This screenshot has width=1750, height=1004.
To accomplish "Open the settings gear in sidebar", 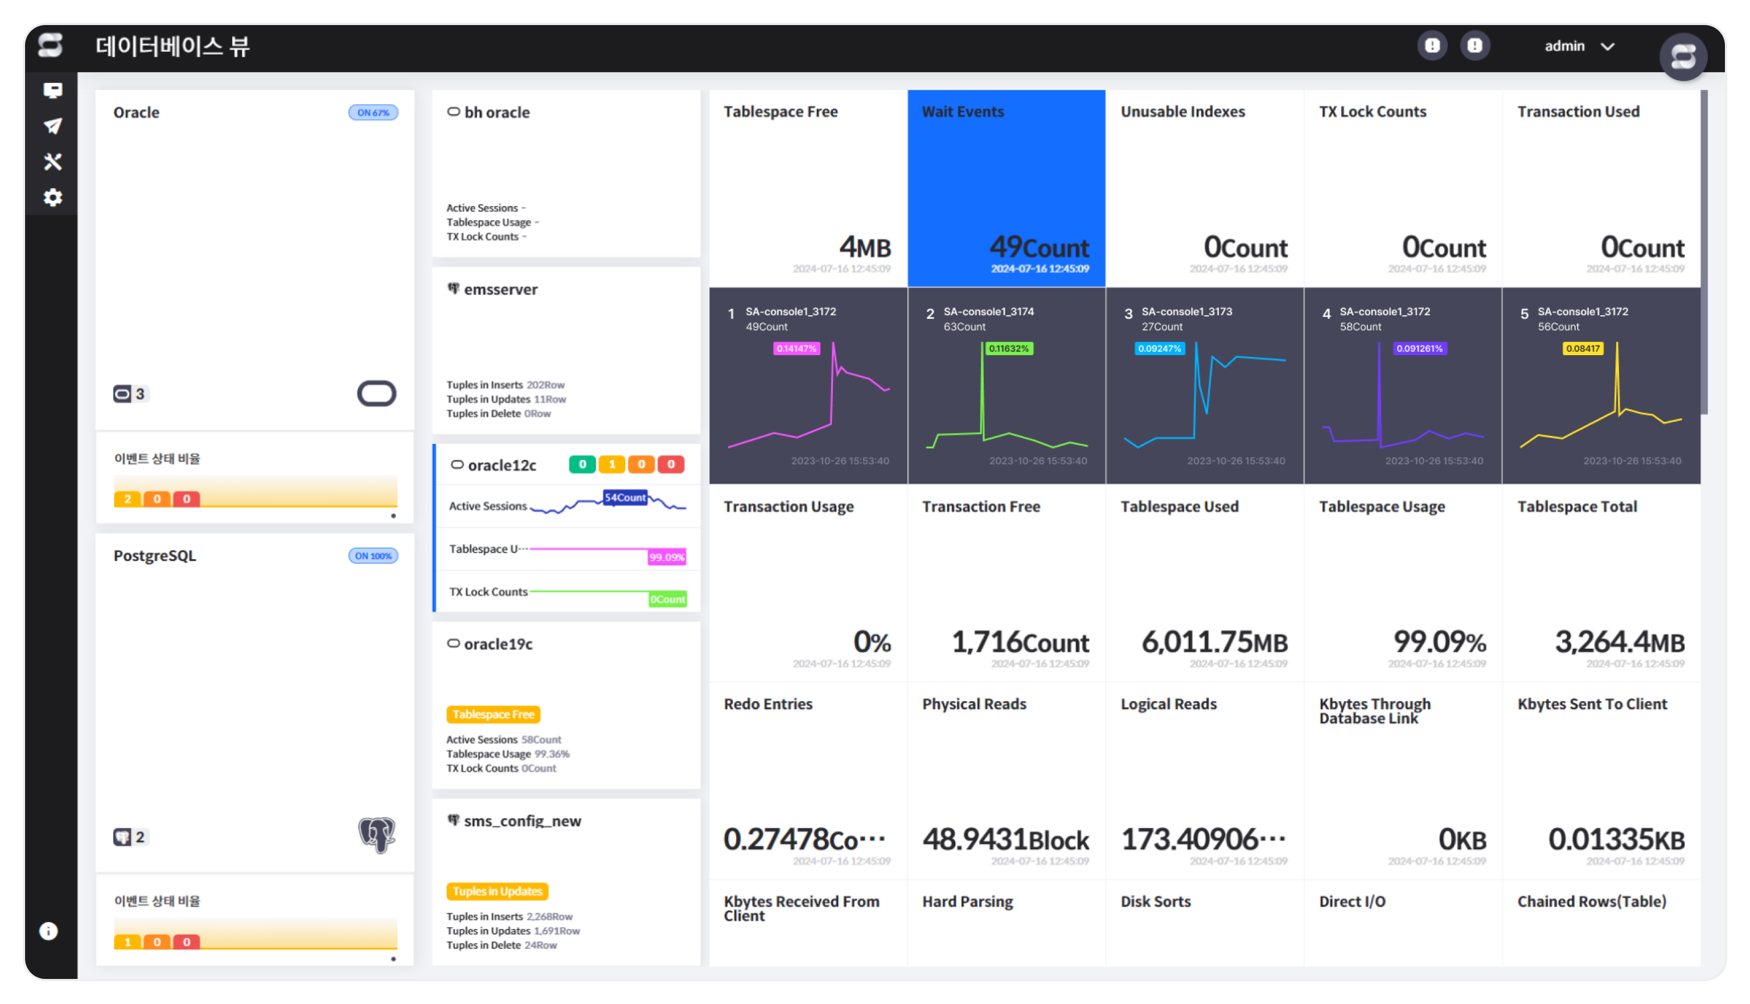I will [52, 198].
